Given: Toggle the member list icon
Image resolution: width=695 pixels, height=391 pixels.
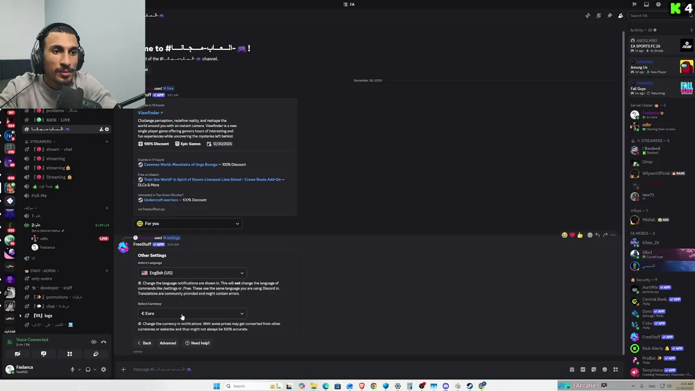Looking at the screenshot, I should point(621,16).
